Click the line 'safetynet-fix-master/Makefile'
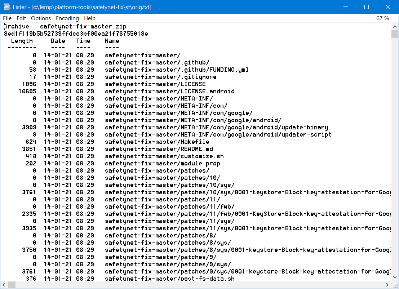The width and height of the screenshot is (399, 289). click(157, 142)
